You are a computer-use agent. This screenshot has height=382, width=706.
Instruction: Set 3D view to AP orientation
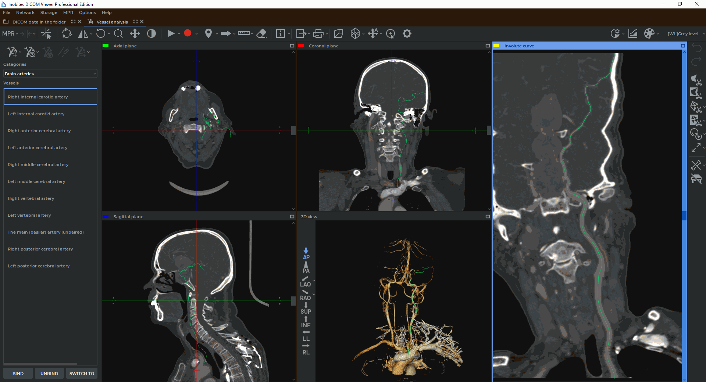(306, 254)
